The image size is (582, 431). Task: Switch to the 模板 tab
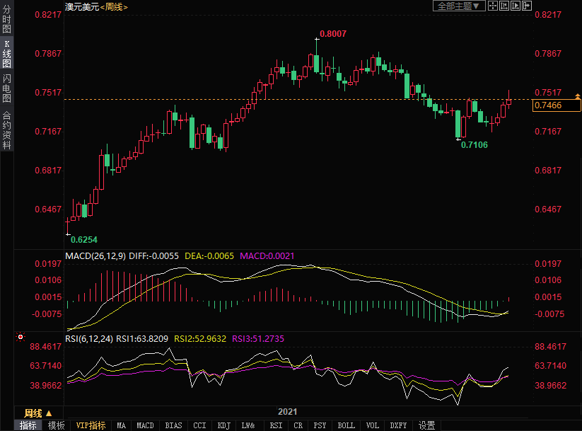[57, 425]
